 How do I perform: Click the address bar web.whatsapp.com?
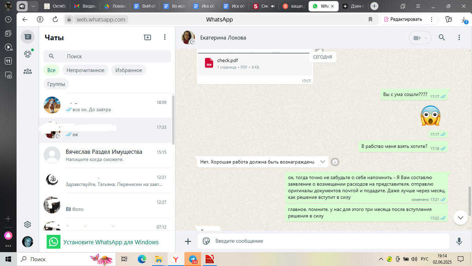101,19
